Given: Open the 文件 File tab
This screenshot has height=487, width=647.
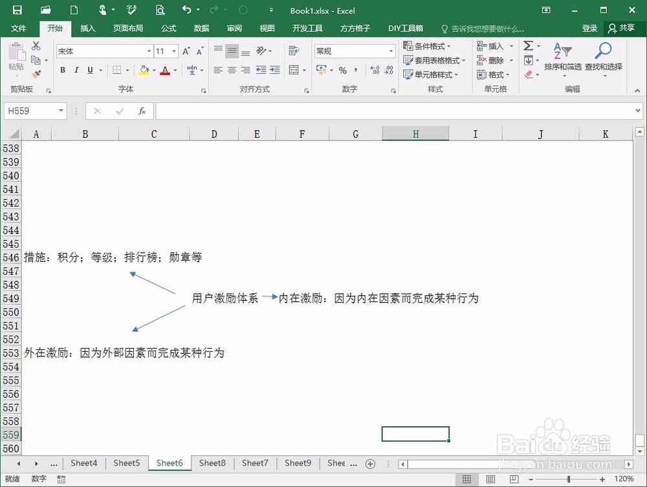Looking at the screenshot, I should pos(19,28).
